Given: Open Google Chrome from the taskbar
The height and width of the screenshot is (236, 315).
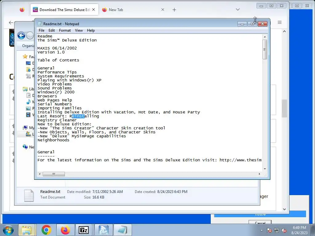Looking at the screenshot, I should (x=46, y=230).
